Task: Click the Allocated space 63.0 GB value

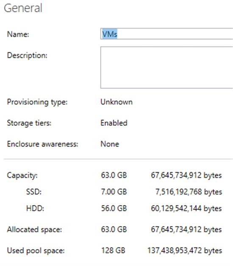Action: (x=114, y=230)
